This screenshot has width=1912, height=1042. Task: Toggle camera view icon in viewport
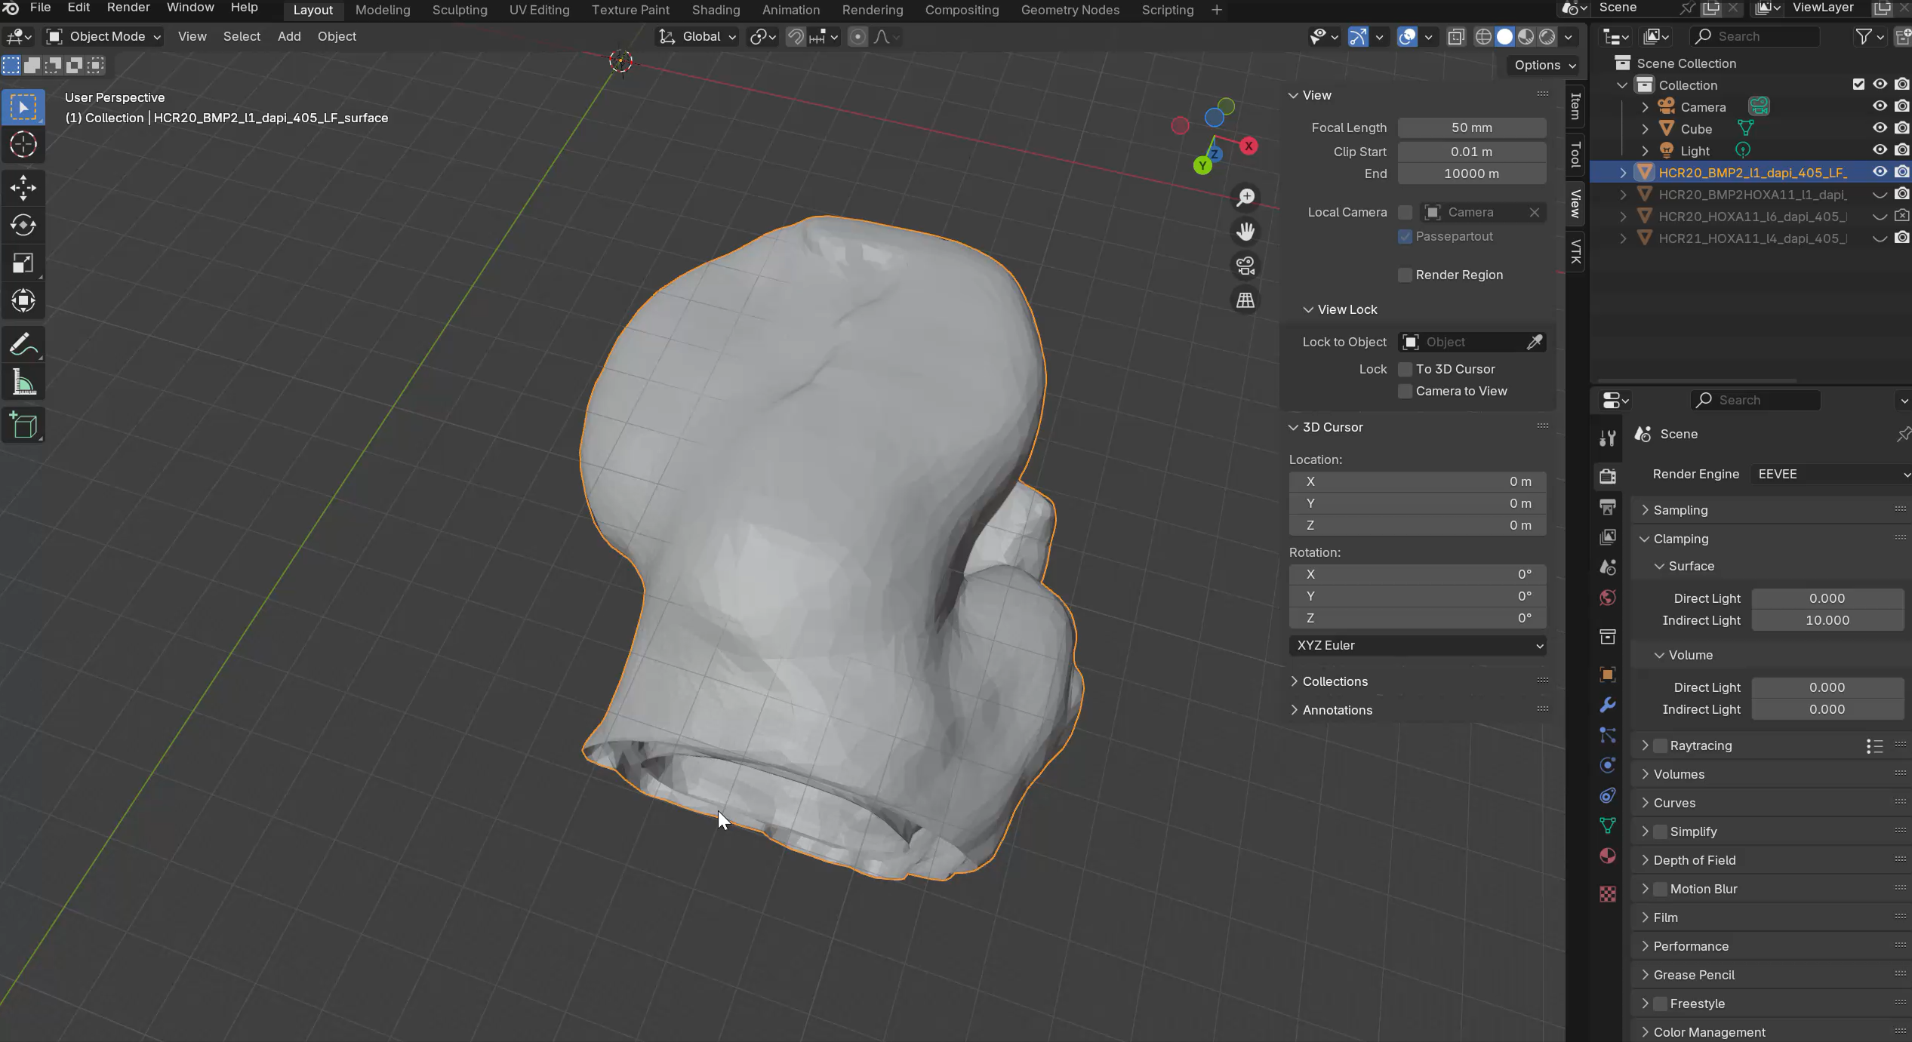pyautogui.click(x=1245, y=266)
